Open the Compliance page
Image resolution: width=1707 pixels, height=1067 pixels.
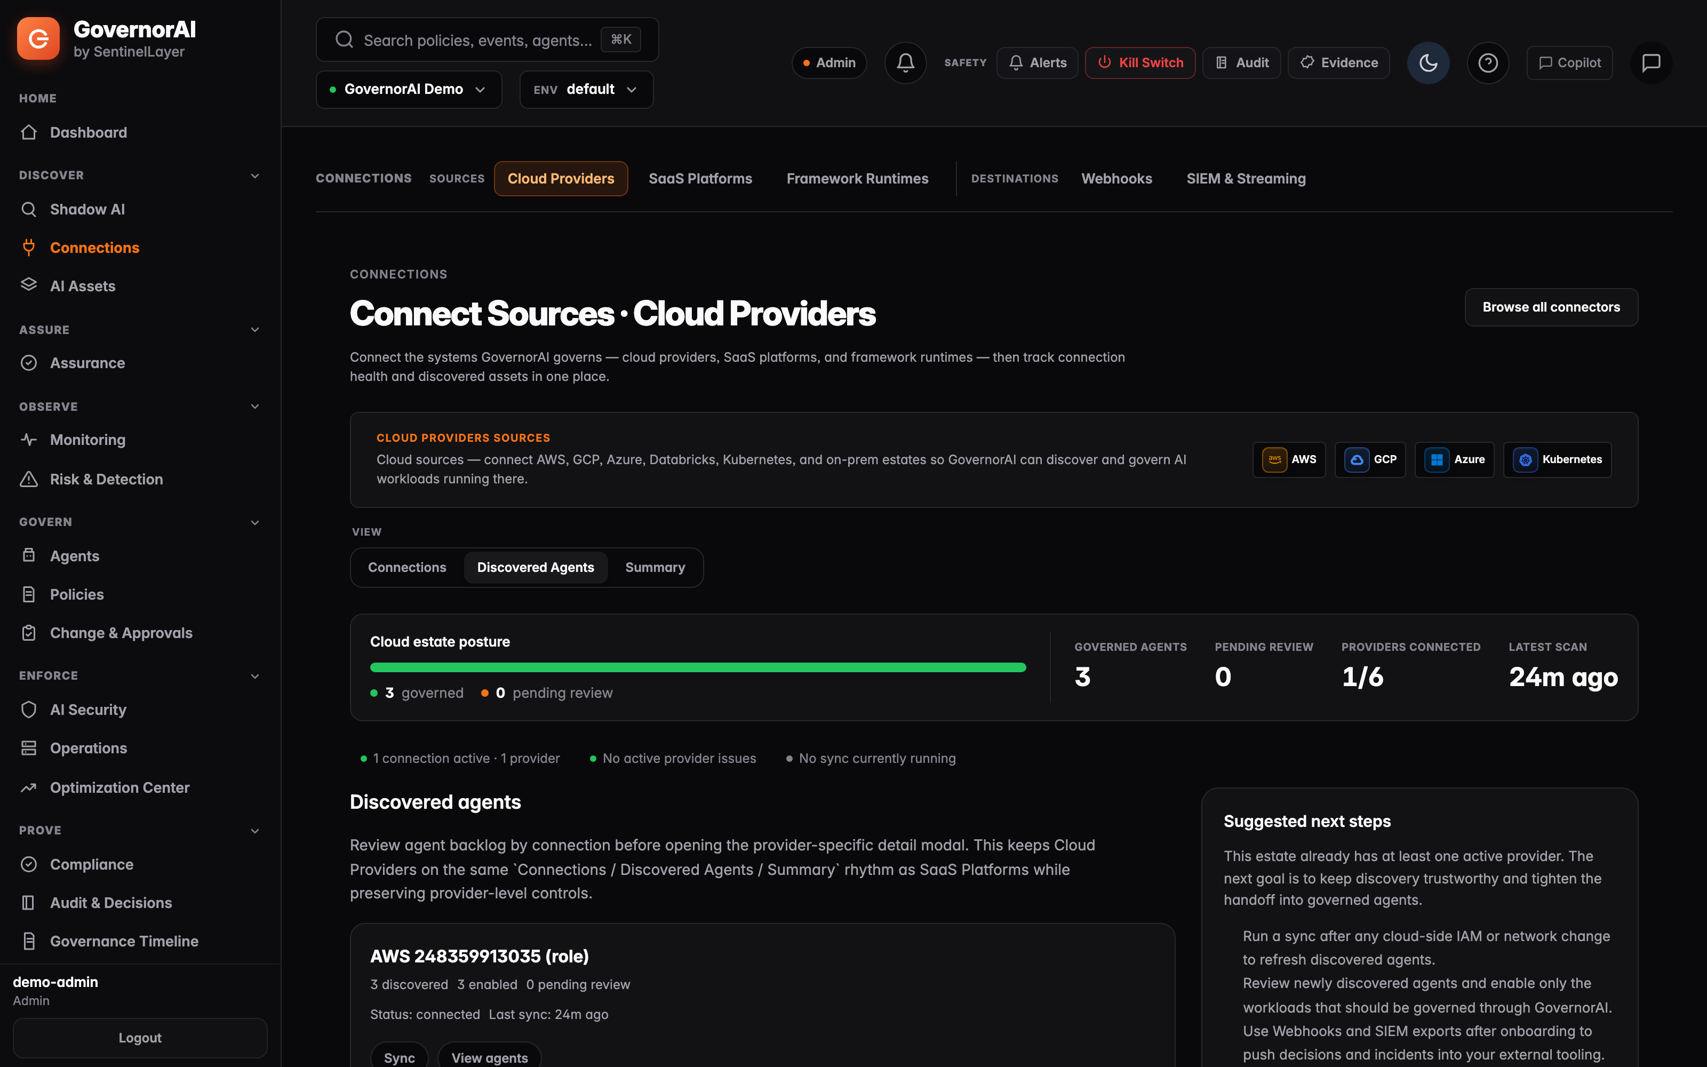pos(92,864)
